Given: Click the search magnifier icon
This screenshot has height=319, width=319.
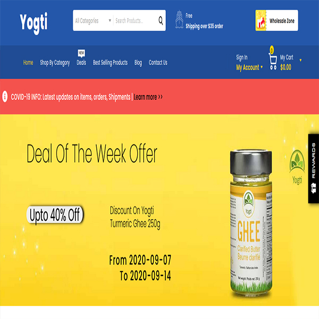Looking at the screenshot, I should tap(161, 21).
